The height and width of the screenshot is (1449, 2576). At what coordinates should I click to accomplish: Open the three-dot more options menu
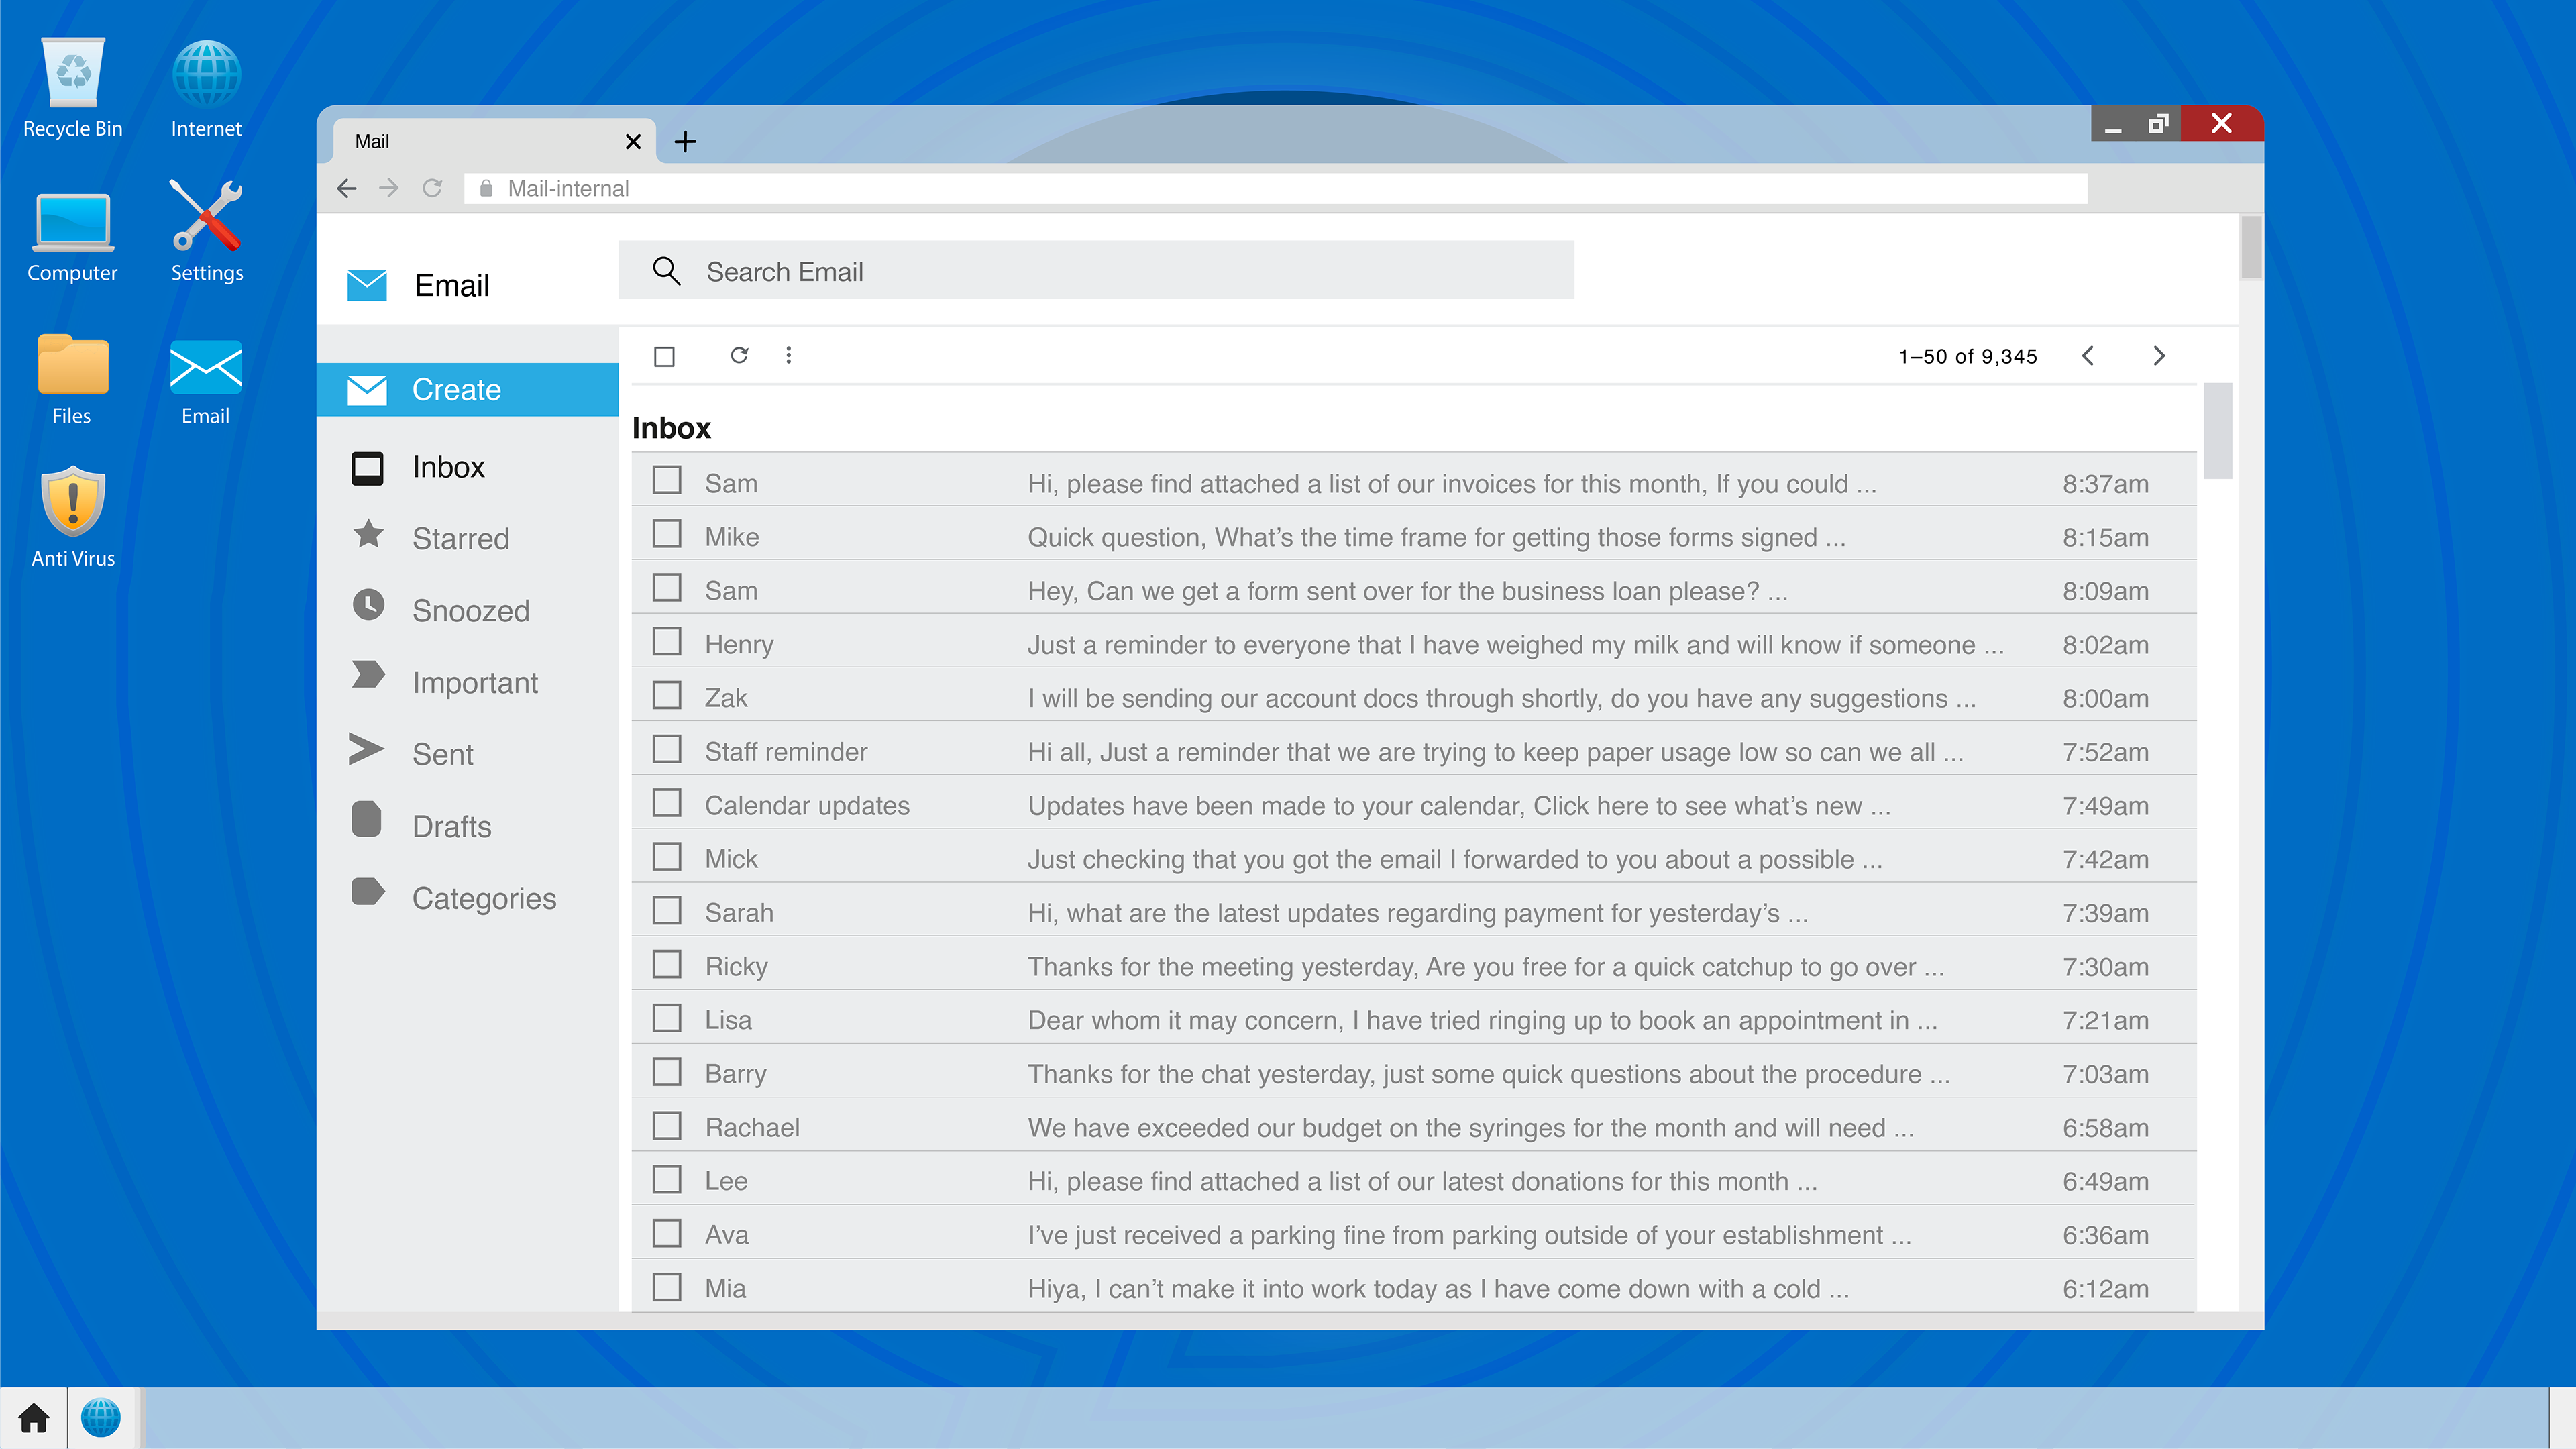pos(788,355)
